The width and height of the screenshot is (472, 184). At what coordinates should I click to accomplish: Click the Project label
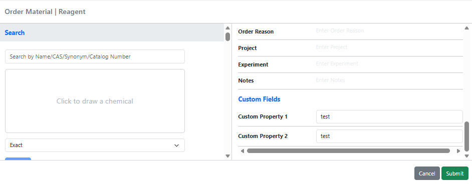(248, 48)
